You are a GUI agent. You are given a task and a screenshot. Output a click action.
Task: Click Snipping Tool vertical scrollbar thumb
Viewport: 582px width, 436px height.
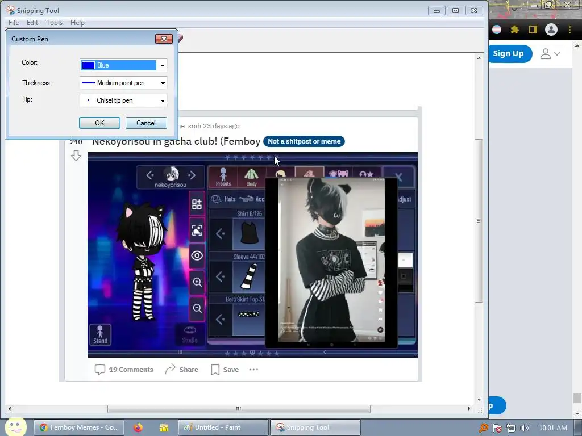479,221
